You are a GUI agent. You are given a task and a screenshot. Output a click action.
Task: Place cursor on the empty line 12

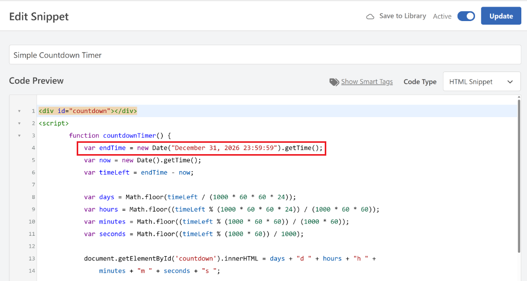coord(206,246)
